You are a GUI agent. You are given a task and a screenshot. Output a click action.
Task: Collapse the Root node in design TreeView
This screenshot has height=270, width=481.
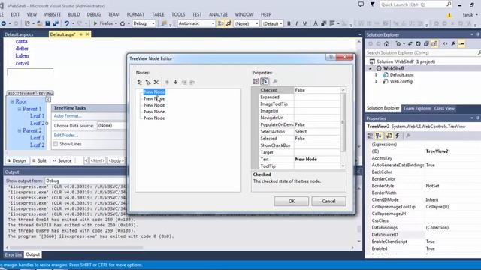tap(12, 101)
